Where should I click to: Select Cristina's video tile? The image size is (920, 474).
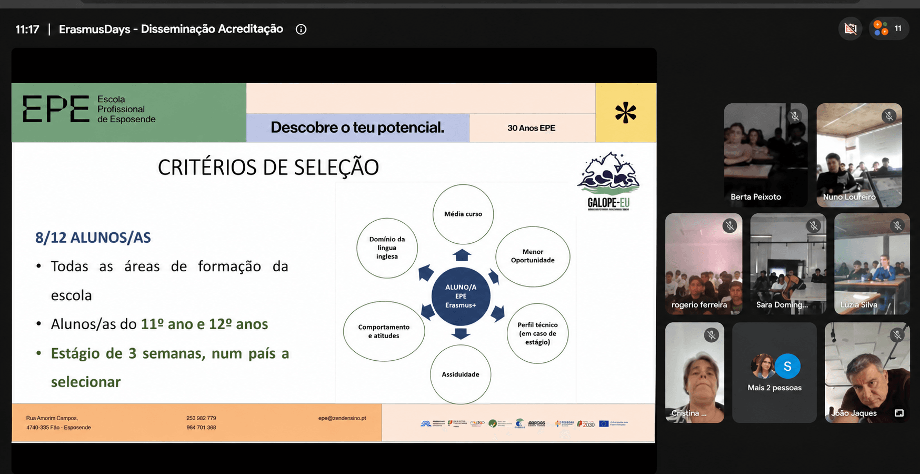(x=695, y=372)
